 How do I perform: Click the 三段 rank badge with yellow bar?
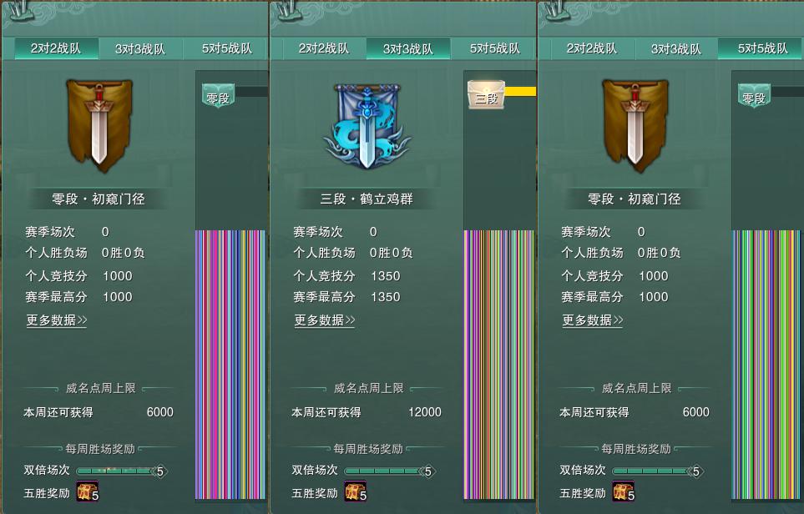(486, 95)
